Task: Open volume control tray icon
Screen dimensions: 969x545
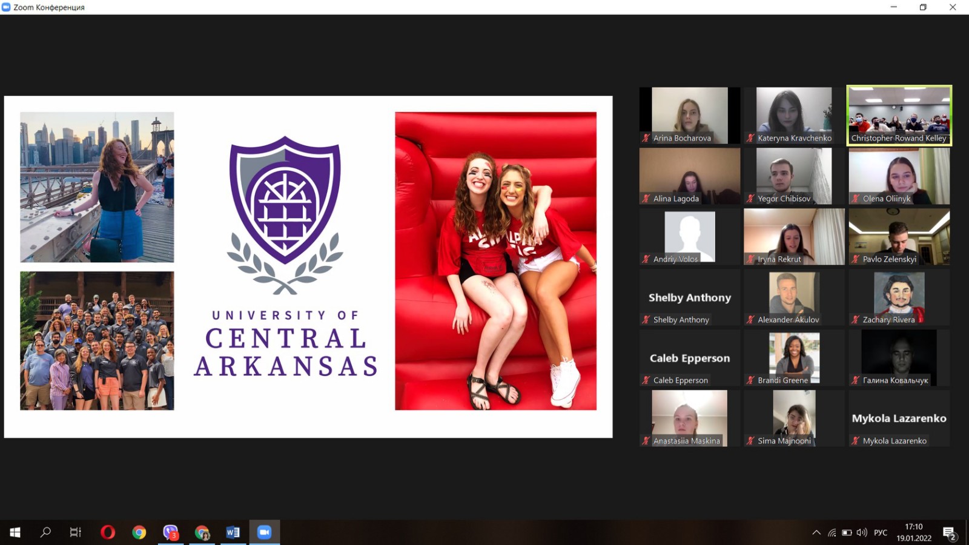Action: click(862, 533)
